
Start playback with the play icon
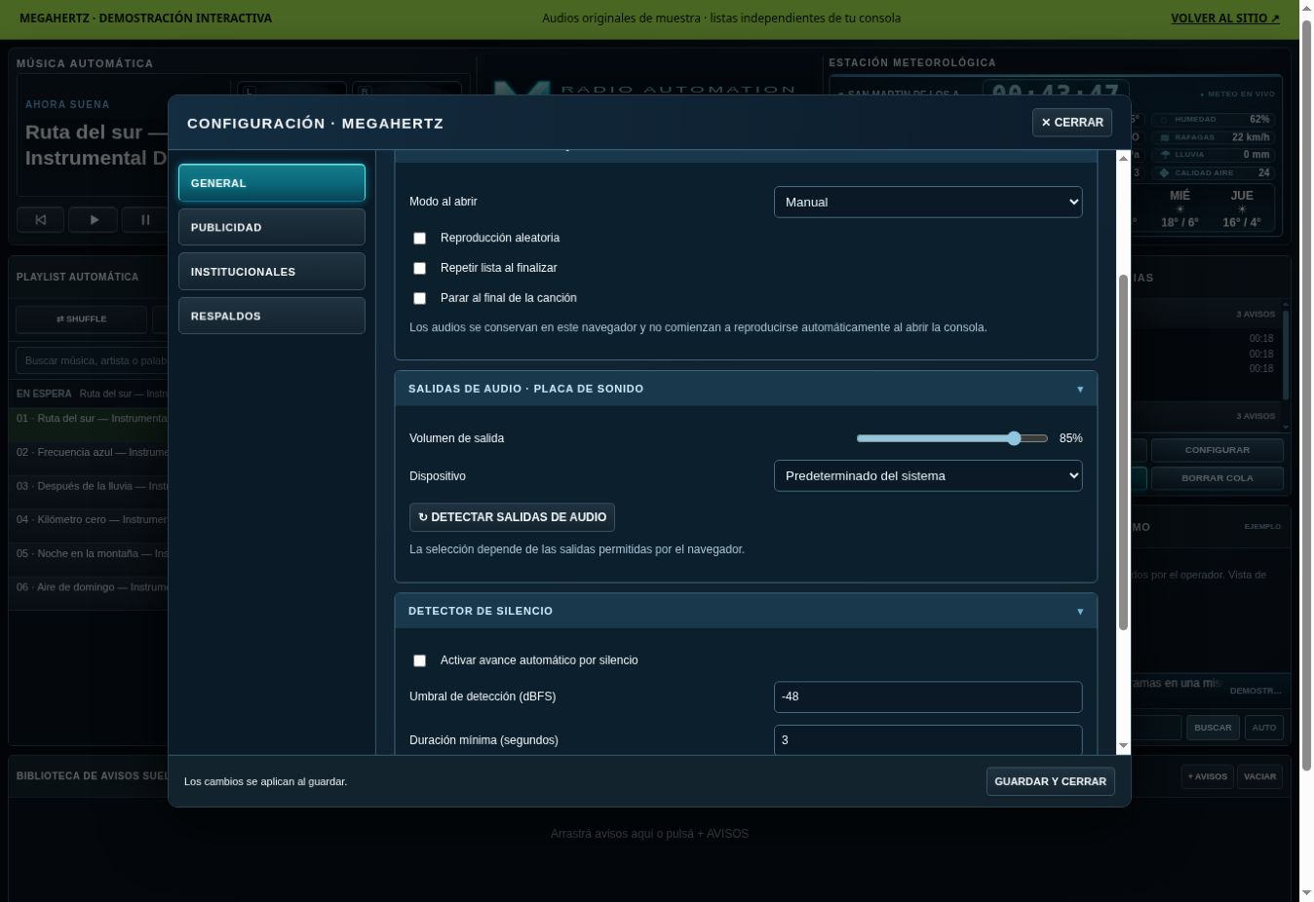pyautogui.click(x=94, y=220)
